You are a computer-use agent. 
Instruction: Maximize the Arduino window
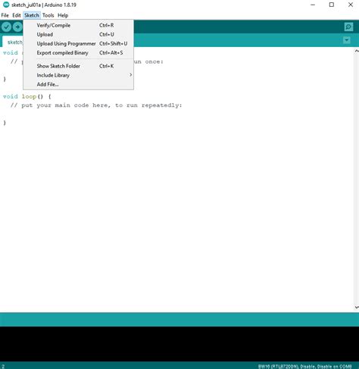pos(332,5)
